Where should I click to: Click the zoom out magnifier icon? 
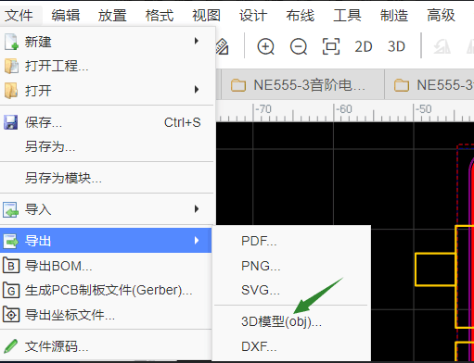[x=299, y=46]
